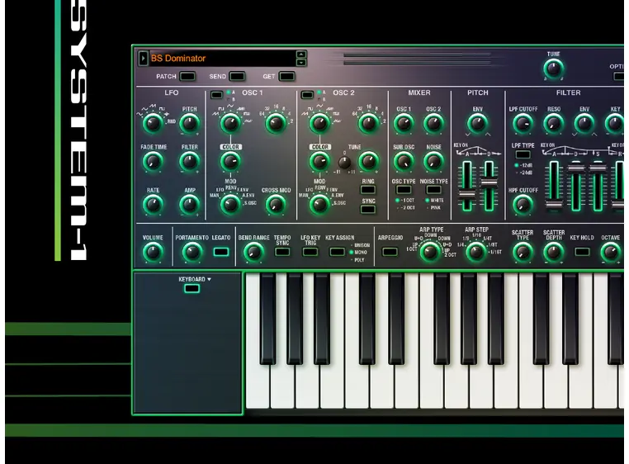Switch the Noise Type button
The width and height of the screenshot is (629, 464).
click(433, 189)
